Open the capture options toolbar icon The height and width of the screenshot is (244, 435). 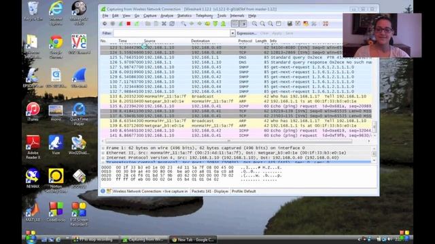pyautogui.click(x=113, y=24)
